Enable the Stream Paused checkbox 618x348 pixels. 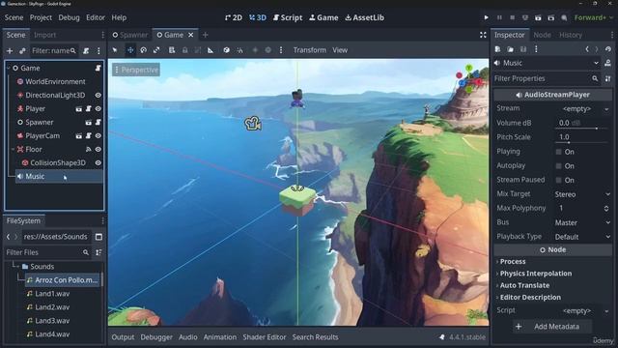point(558,181)
